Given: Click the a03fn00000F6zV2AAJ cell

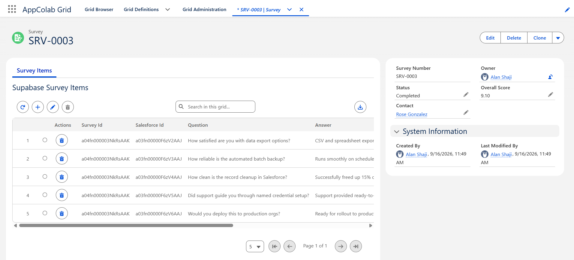Looking at the screenshot, I should [x=159, y=141].
